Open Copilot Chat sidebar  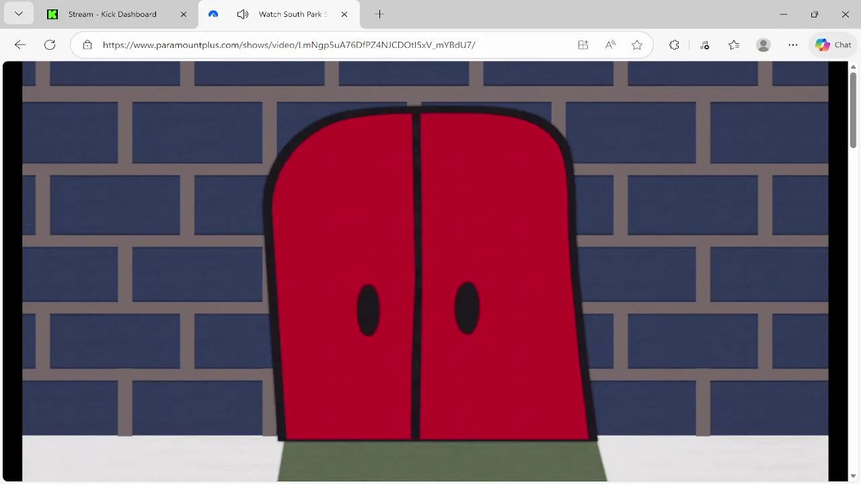[833, 45]
